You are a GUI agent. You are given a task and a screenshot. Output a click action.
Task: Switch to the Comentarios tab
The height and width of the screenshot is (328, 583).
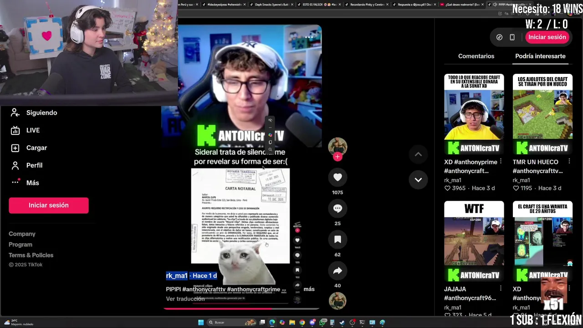tap(476, 56)
